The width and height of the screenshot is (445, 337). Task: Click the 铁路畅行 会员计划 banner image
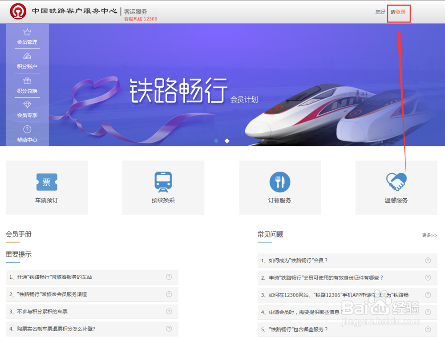222,85
